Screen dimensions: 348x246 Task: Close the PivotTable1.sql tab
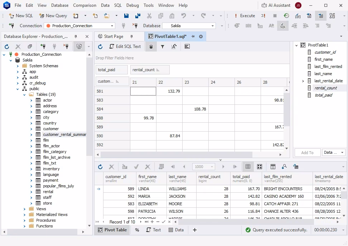(x=201, y=36)
